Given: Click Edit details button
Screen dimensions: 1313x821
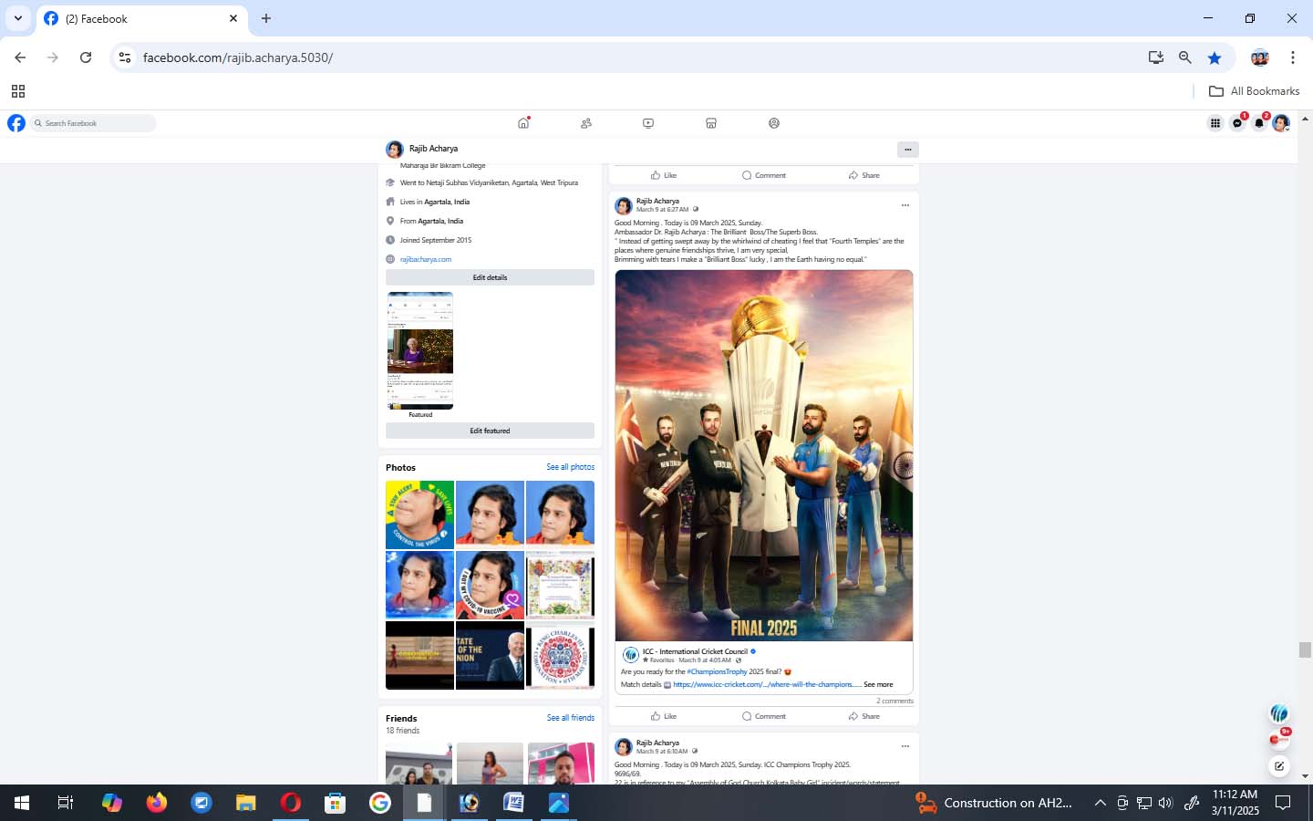Looking at the screenshot, I should (490, 277).
